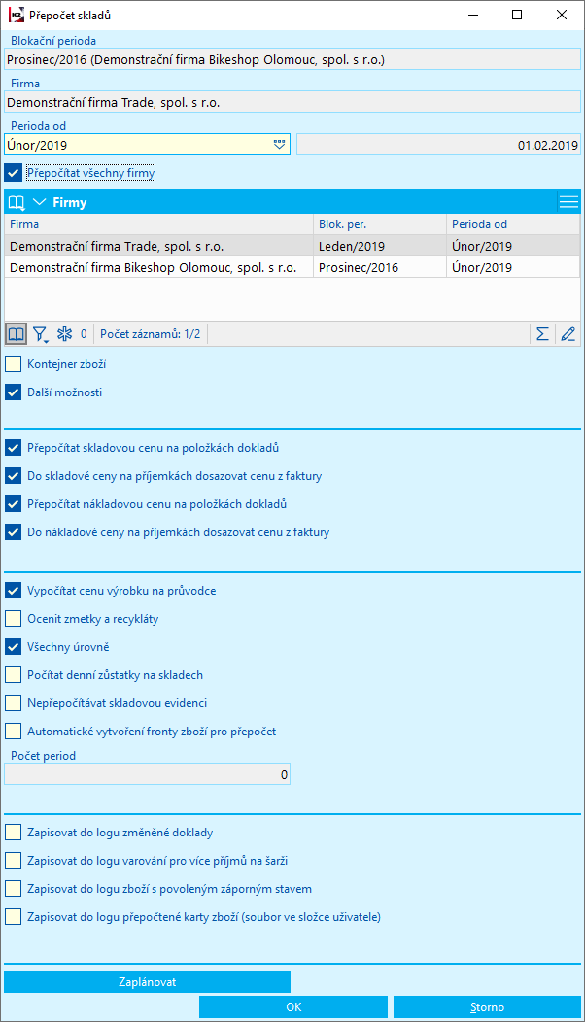Maximize the Přepočet skladů window
The height and width of the screenshot is (1022, 585).
coord(517,15)
